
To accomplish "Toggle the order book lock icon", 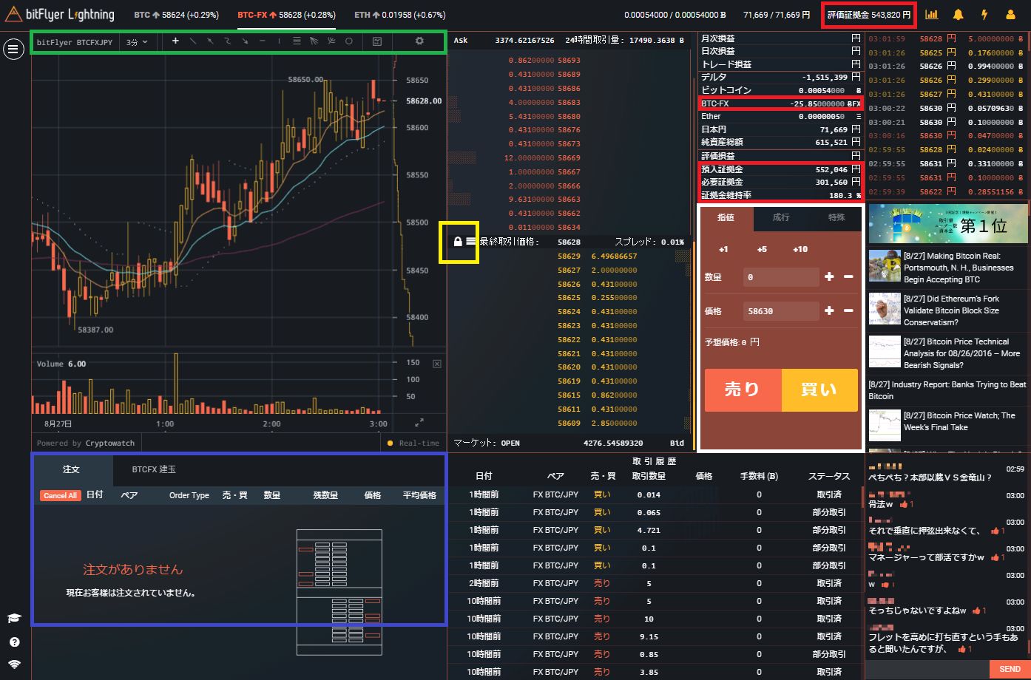I will tap(458, 242).
